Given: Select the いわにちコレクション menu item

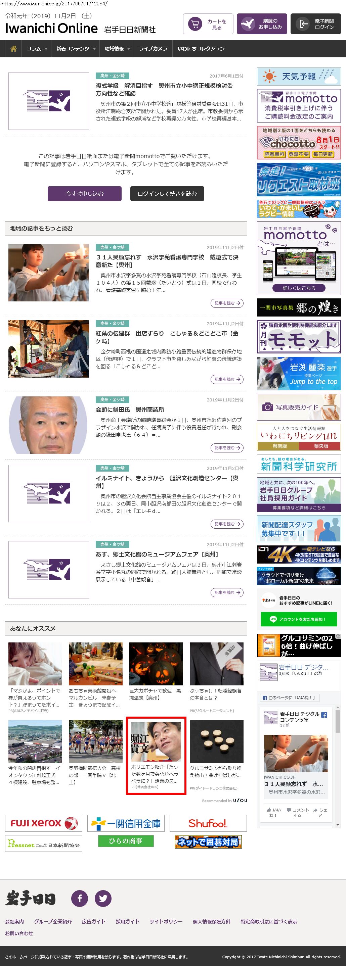Looking at the screenshot, I should (201, 49).
